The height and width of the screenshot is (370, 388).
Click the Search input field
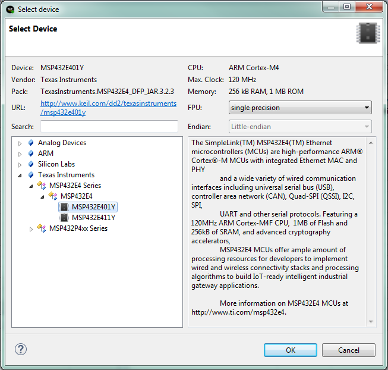(109, 127)
